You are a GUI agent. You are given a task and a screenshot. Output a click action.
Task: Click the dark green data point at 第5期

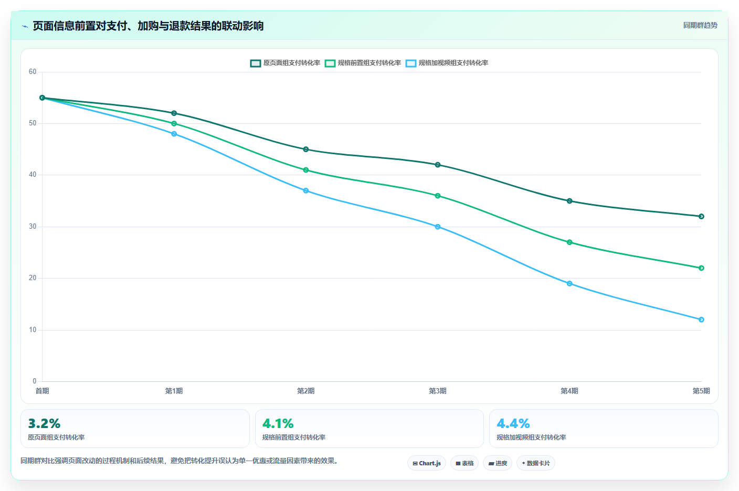pos(701,216)
